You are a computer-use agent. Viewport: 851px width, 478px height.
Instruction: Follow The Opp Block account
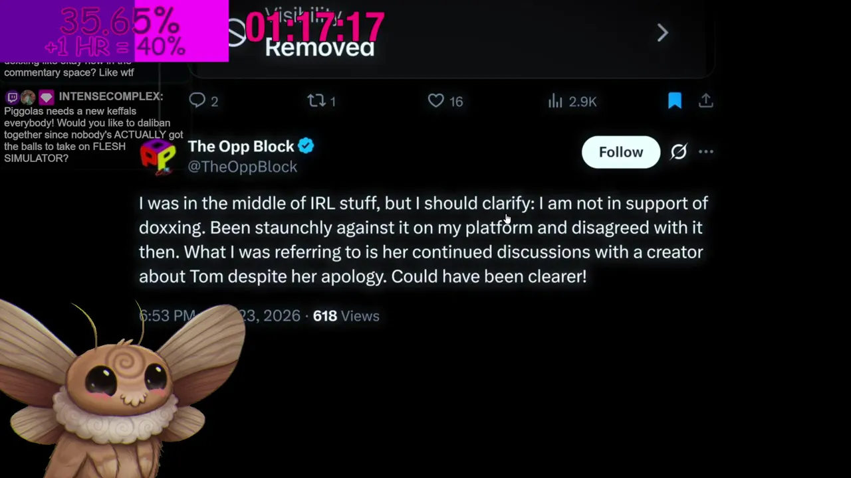621,152
